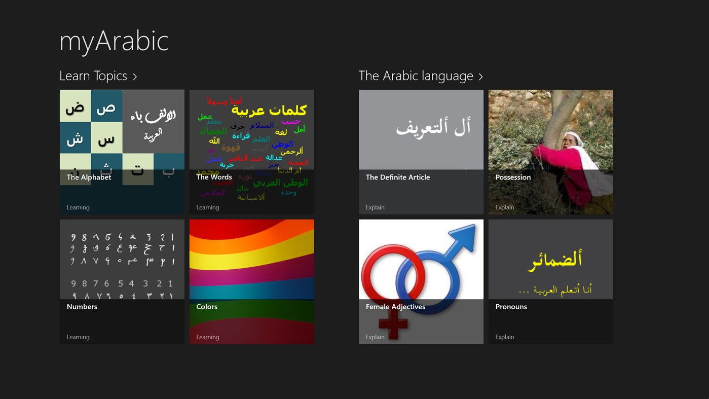Click the yellow Arabic script image on the Pronouns tile

[550, 259]
